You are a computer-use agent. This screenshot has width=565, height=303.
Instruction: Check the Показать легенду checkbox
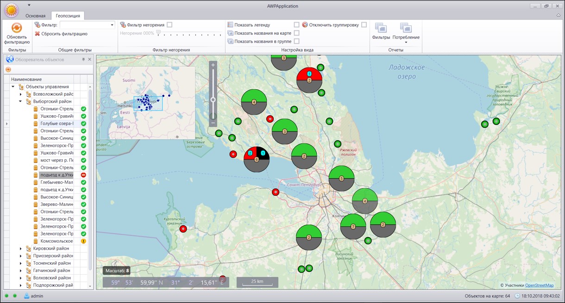[297, 25]
